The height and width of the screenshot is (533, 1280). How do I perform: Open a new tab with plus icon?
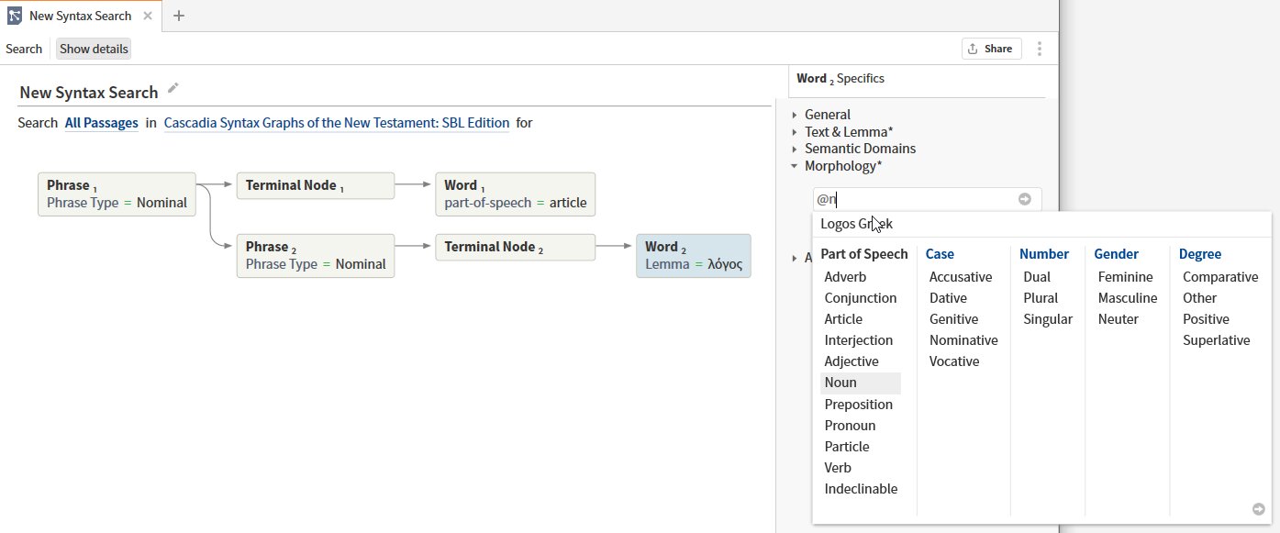(179, 16)
